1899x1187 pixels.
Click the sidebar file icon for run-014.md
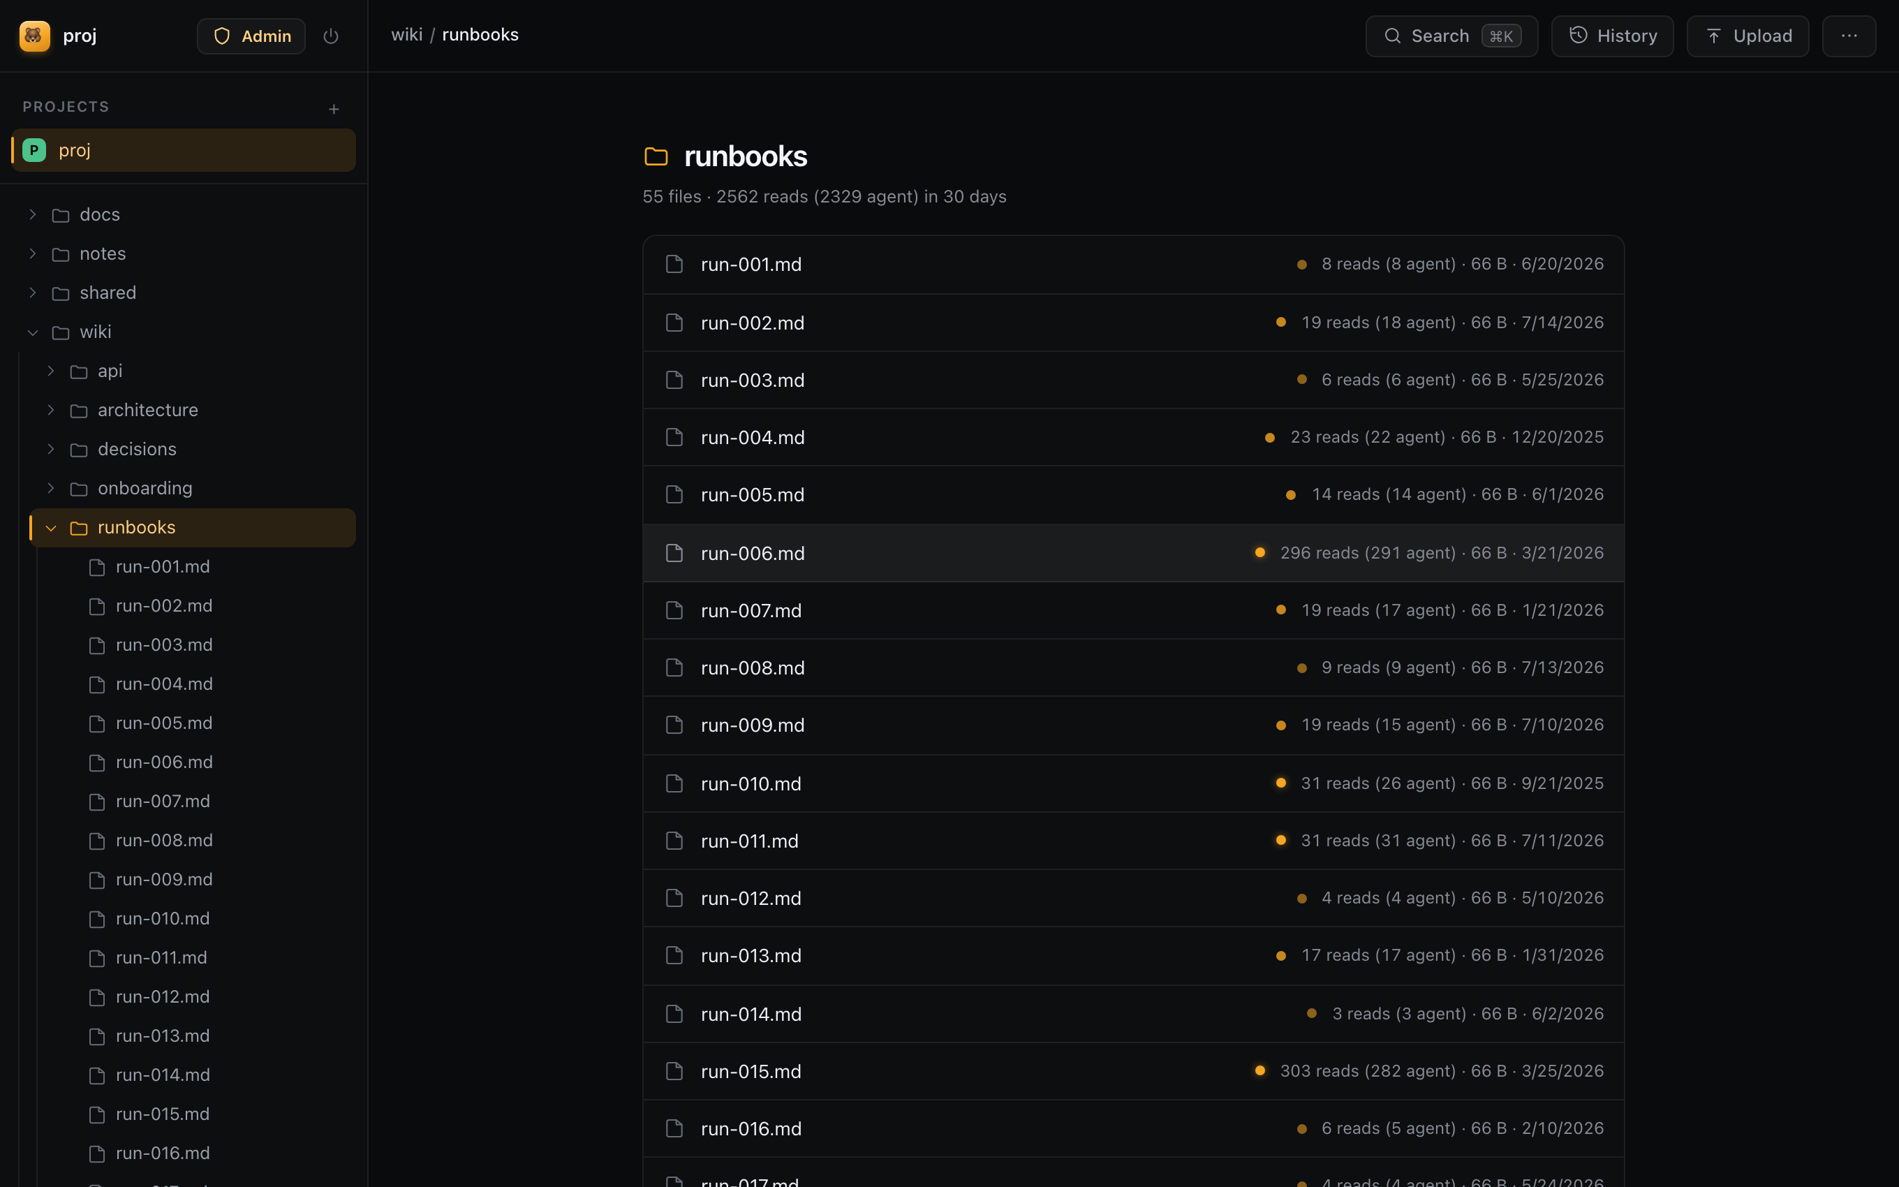click(96, 1075)
